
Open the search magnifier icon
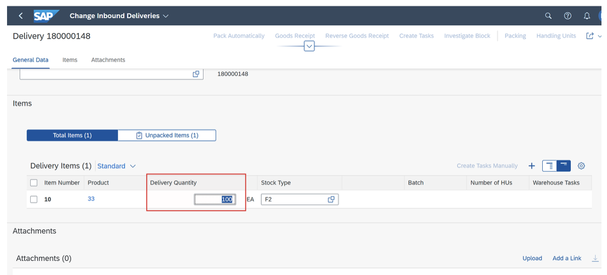click(548, 16)
